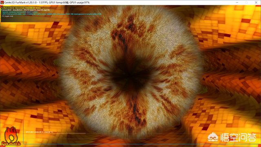Viewport: 261px width, 147px height.
Task: Click the GPU temperature graph label
Action: pyautogui.click(x=39, y=132)
